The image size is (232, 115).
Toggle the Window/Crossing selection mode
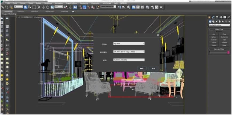[x=38, y=7]
